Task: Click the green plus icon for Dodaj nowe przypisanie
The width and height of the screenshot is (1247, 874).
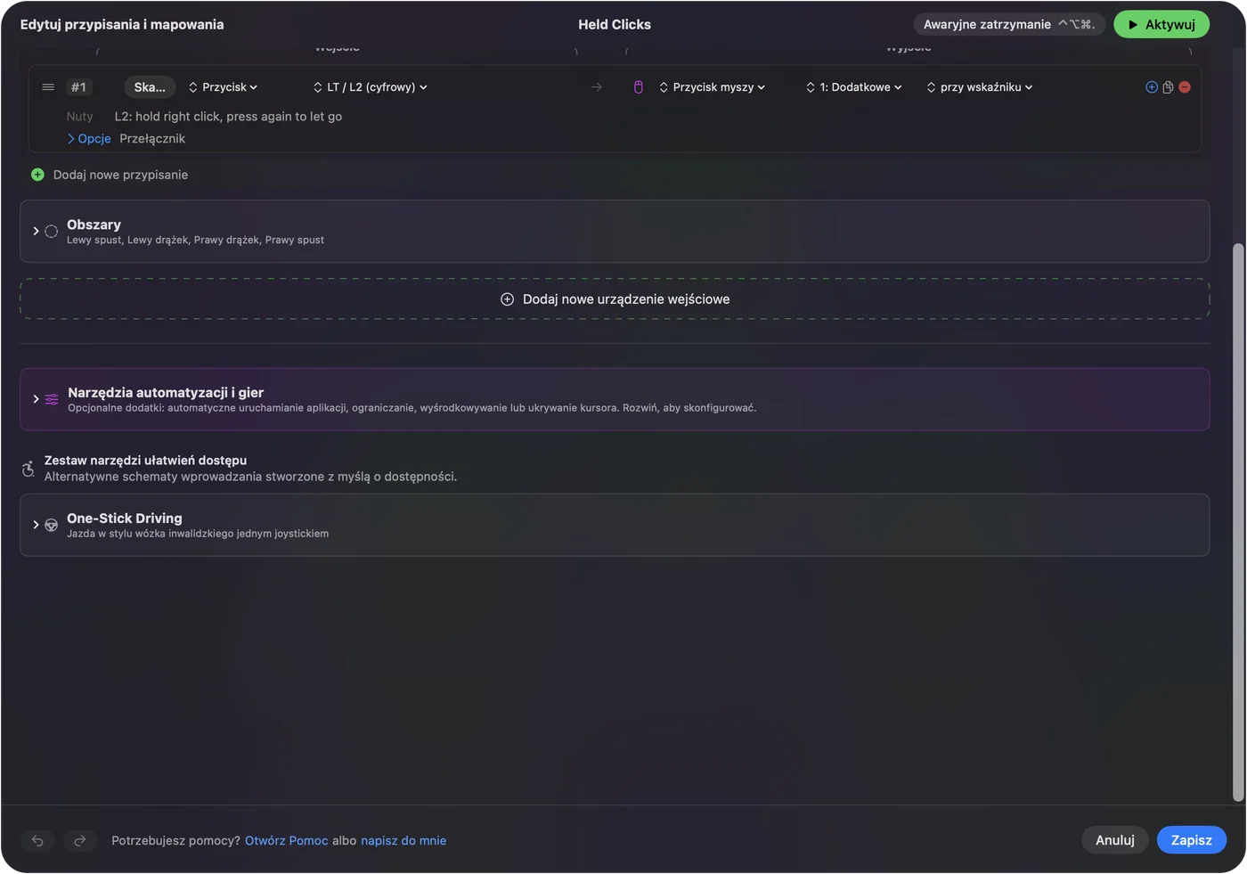Action: pos(37,175)
